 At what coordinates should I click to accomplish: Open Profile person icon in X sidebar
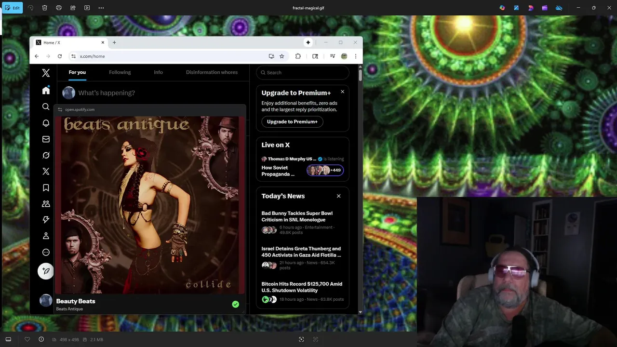click(x=46, y=236)
